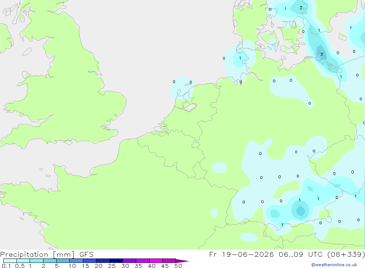Click the "3" precipitation value on the map
The height and width of the screenshot is (268, 365).
[322, 54]
